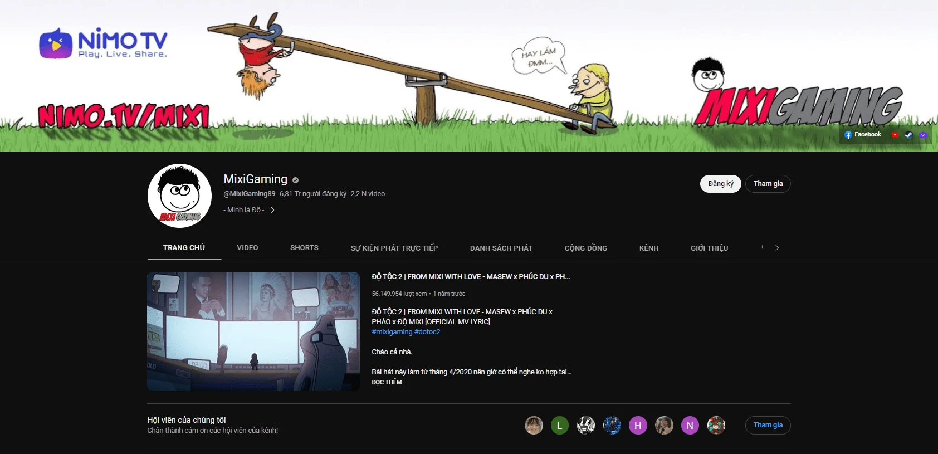Select the TRANG CHỦ tab
This screenshot has width=938, height=454.
184,248
